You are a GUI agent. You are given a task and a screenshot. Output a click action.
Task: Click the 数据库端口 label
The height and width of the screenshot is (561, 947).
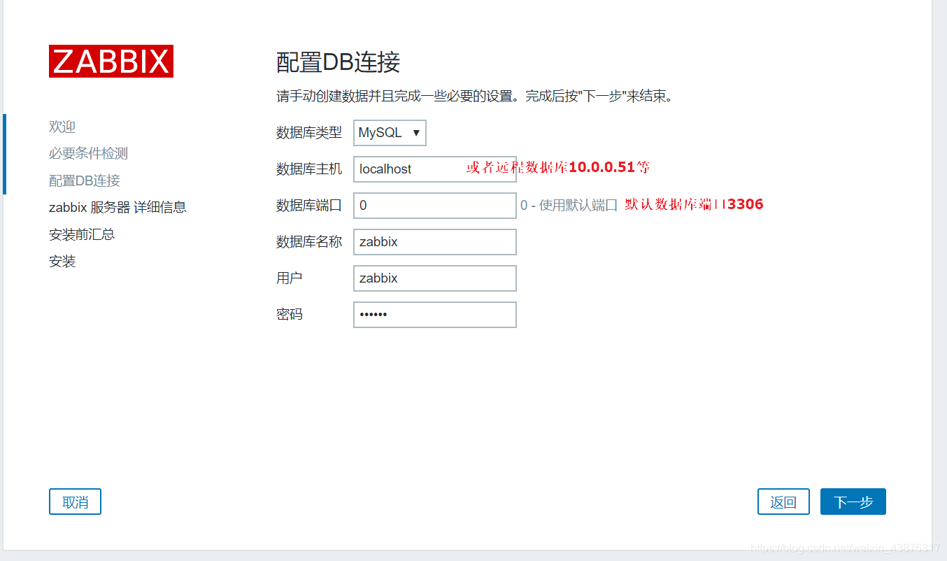309,206
